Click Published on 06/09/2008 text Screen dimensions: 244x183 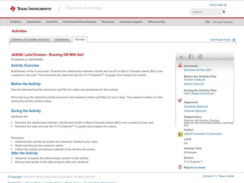tap(27, 59)
